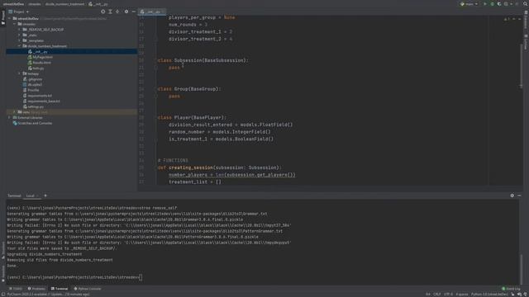The height and width of the screenshot is (297, 529).
Task: Expand the _templates folder
Action: pos(20,40)
